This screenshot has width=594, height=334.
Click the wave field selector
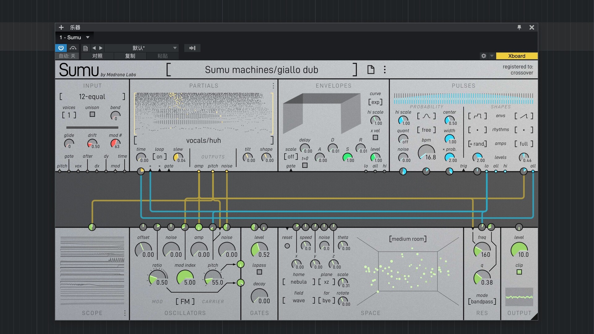pos(299,301)
